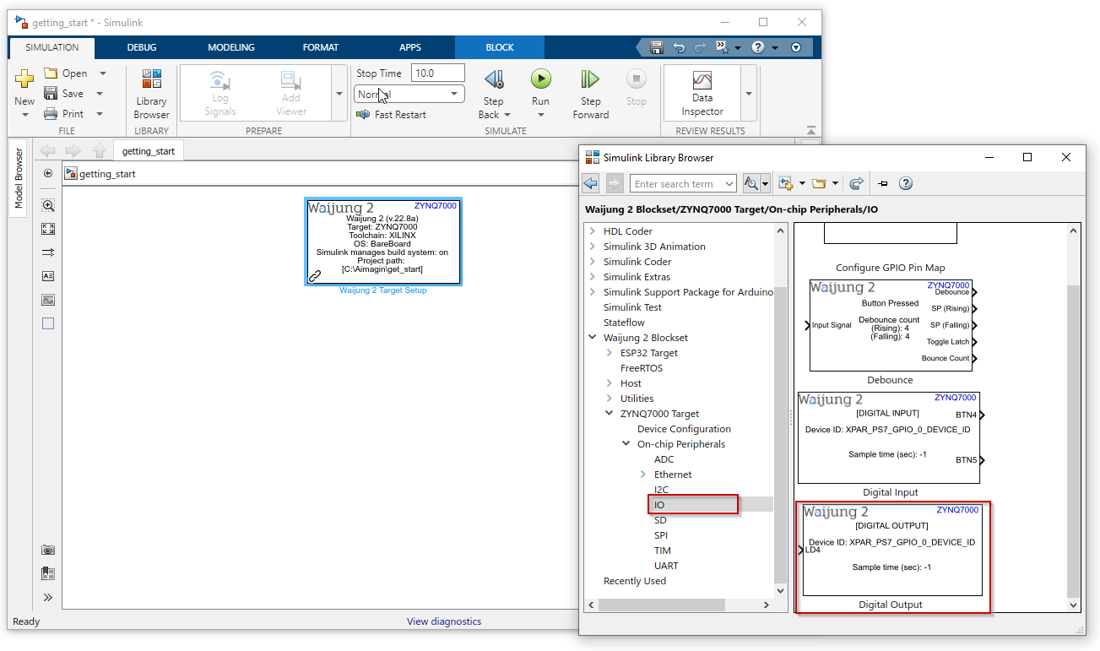Expand the Ethernet tree node
This screenshot has height=651, width=1100.
(643, 475)
